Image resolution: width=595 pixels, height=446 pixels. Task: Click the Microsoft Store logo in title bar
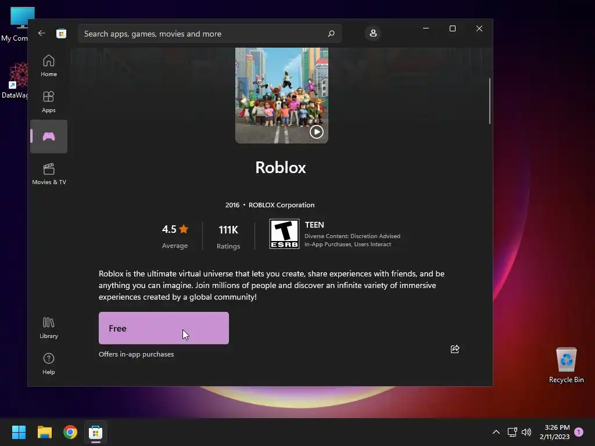[x=61, y=33]
